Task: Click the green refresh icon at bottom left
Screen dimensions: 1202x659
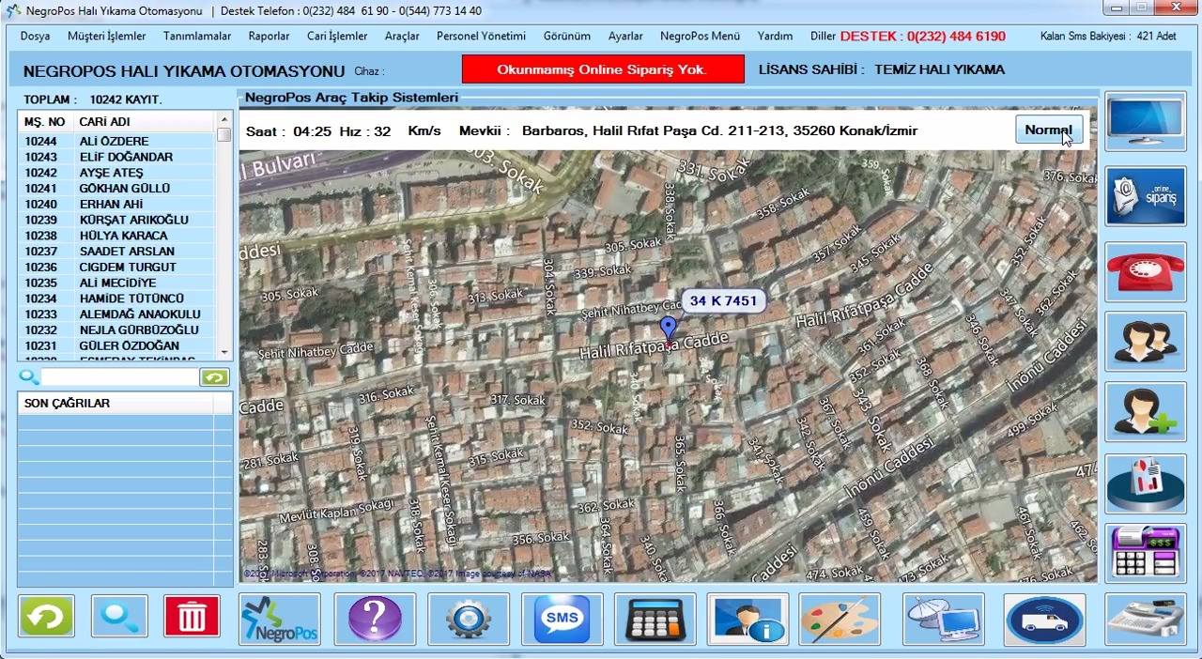Action: [x=46, y=617]
